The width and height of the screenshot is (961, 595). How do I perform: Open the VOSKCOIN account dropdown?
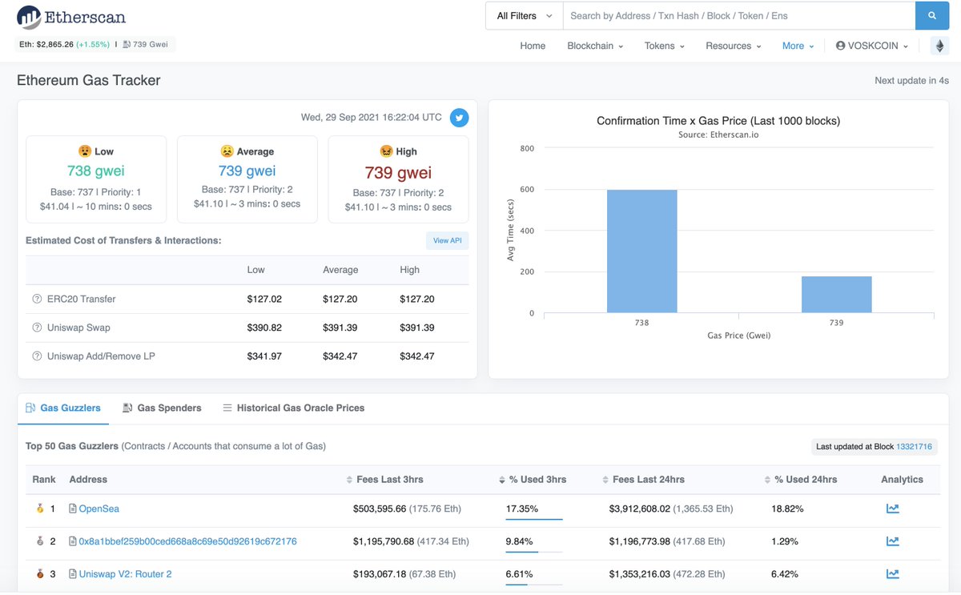click(x=872, y=46)
